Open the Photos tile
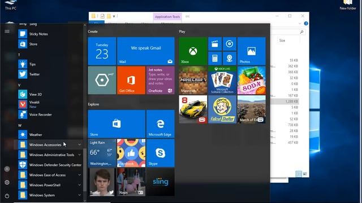362x203 pixels. [x=251, y=51]
